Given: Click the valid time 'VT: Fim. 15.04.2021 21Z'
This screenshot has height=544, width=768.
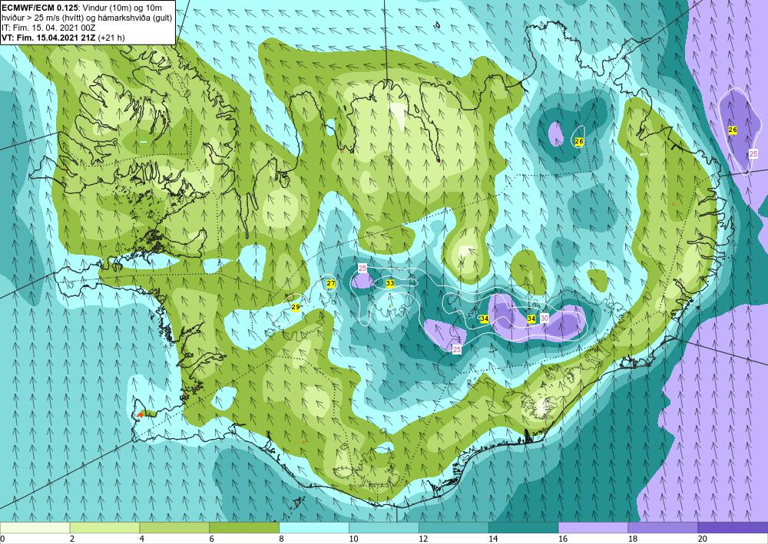Looking at the screenshot, I should pyautogui.click(x=49, y=38).
